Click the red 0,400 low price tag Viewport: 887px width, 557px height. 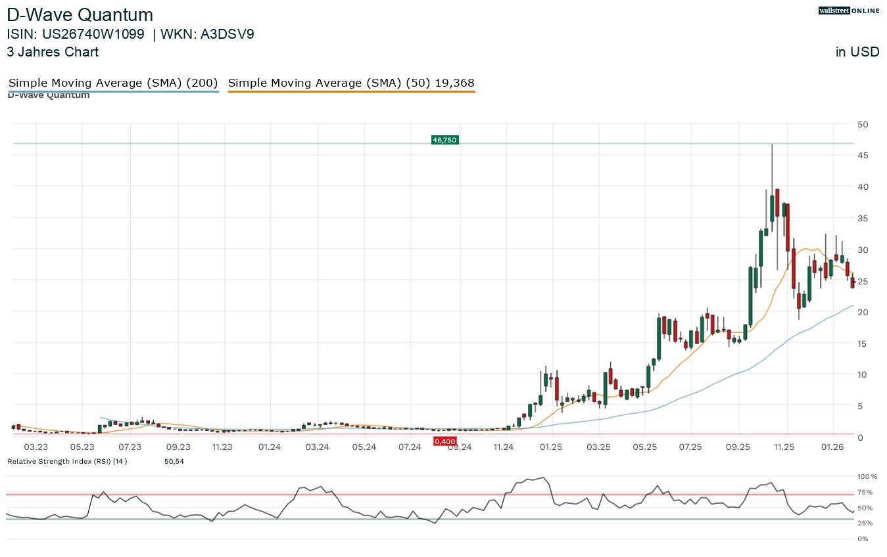445,441
